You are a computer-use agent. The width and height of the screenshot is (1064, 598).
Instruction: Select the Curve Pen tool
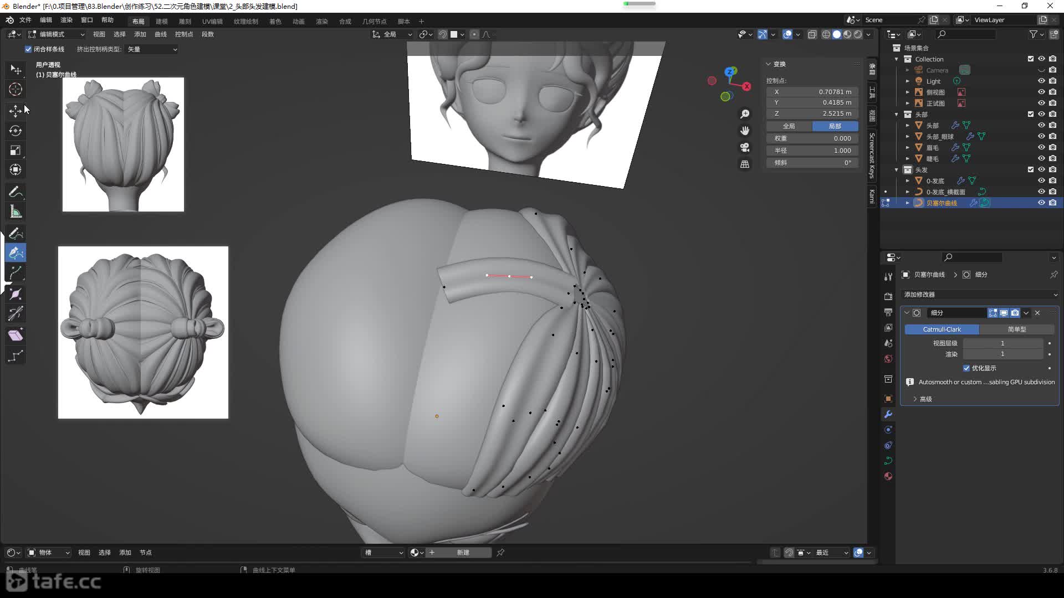16,253
